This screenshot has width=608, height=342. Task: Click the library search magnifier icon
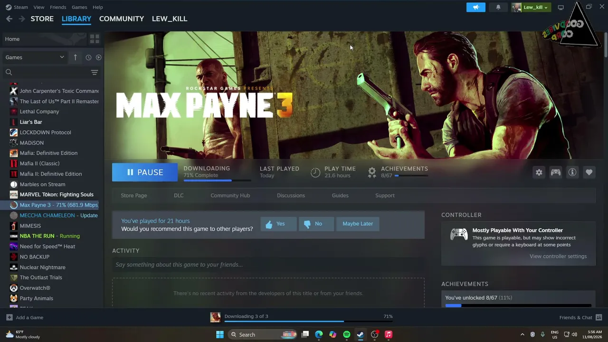9,72
